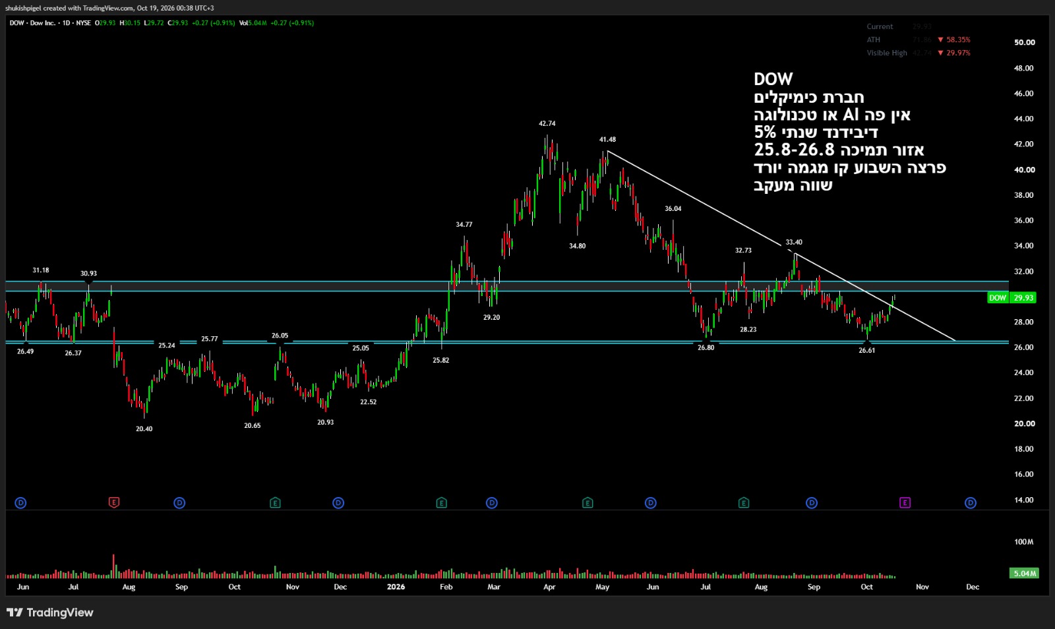Image resolution: width=1055 pixels, height=629 pixels.
Task: Click the rightmost D dividend marker
Action: 971,502
